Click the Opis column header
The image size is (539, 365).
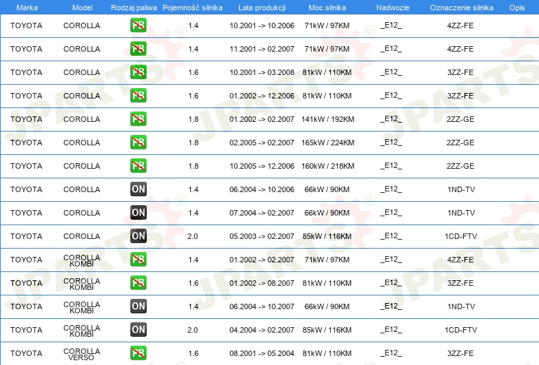[x=517, y=8]
